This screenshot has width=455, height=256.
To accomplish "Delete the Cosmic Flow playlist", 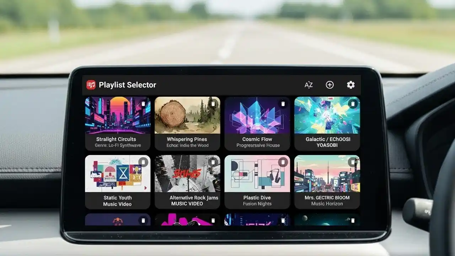I will pos(283,104).
